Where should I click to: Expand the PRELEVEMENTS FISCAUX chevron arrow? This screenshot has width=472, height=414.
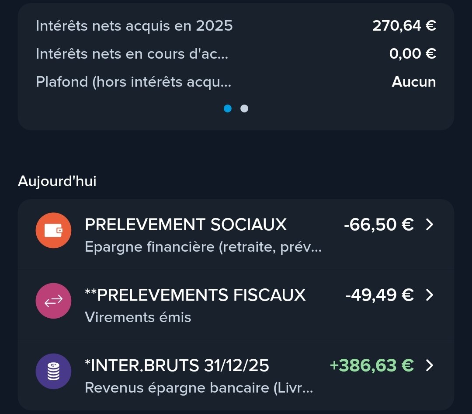point(430,295)
